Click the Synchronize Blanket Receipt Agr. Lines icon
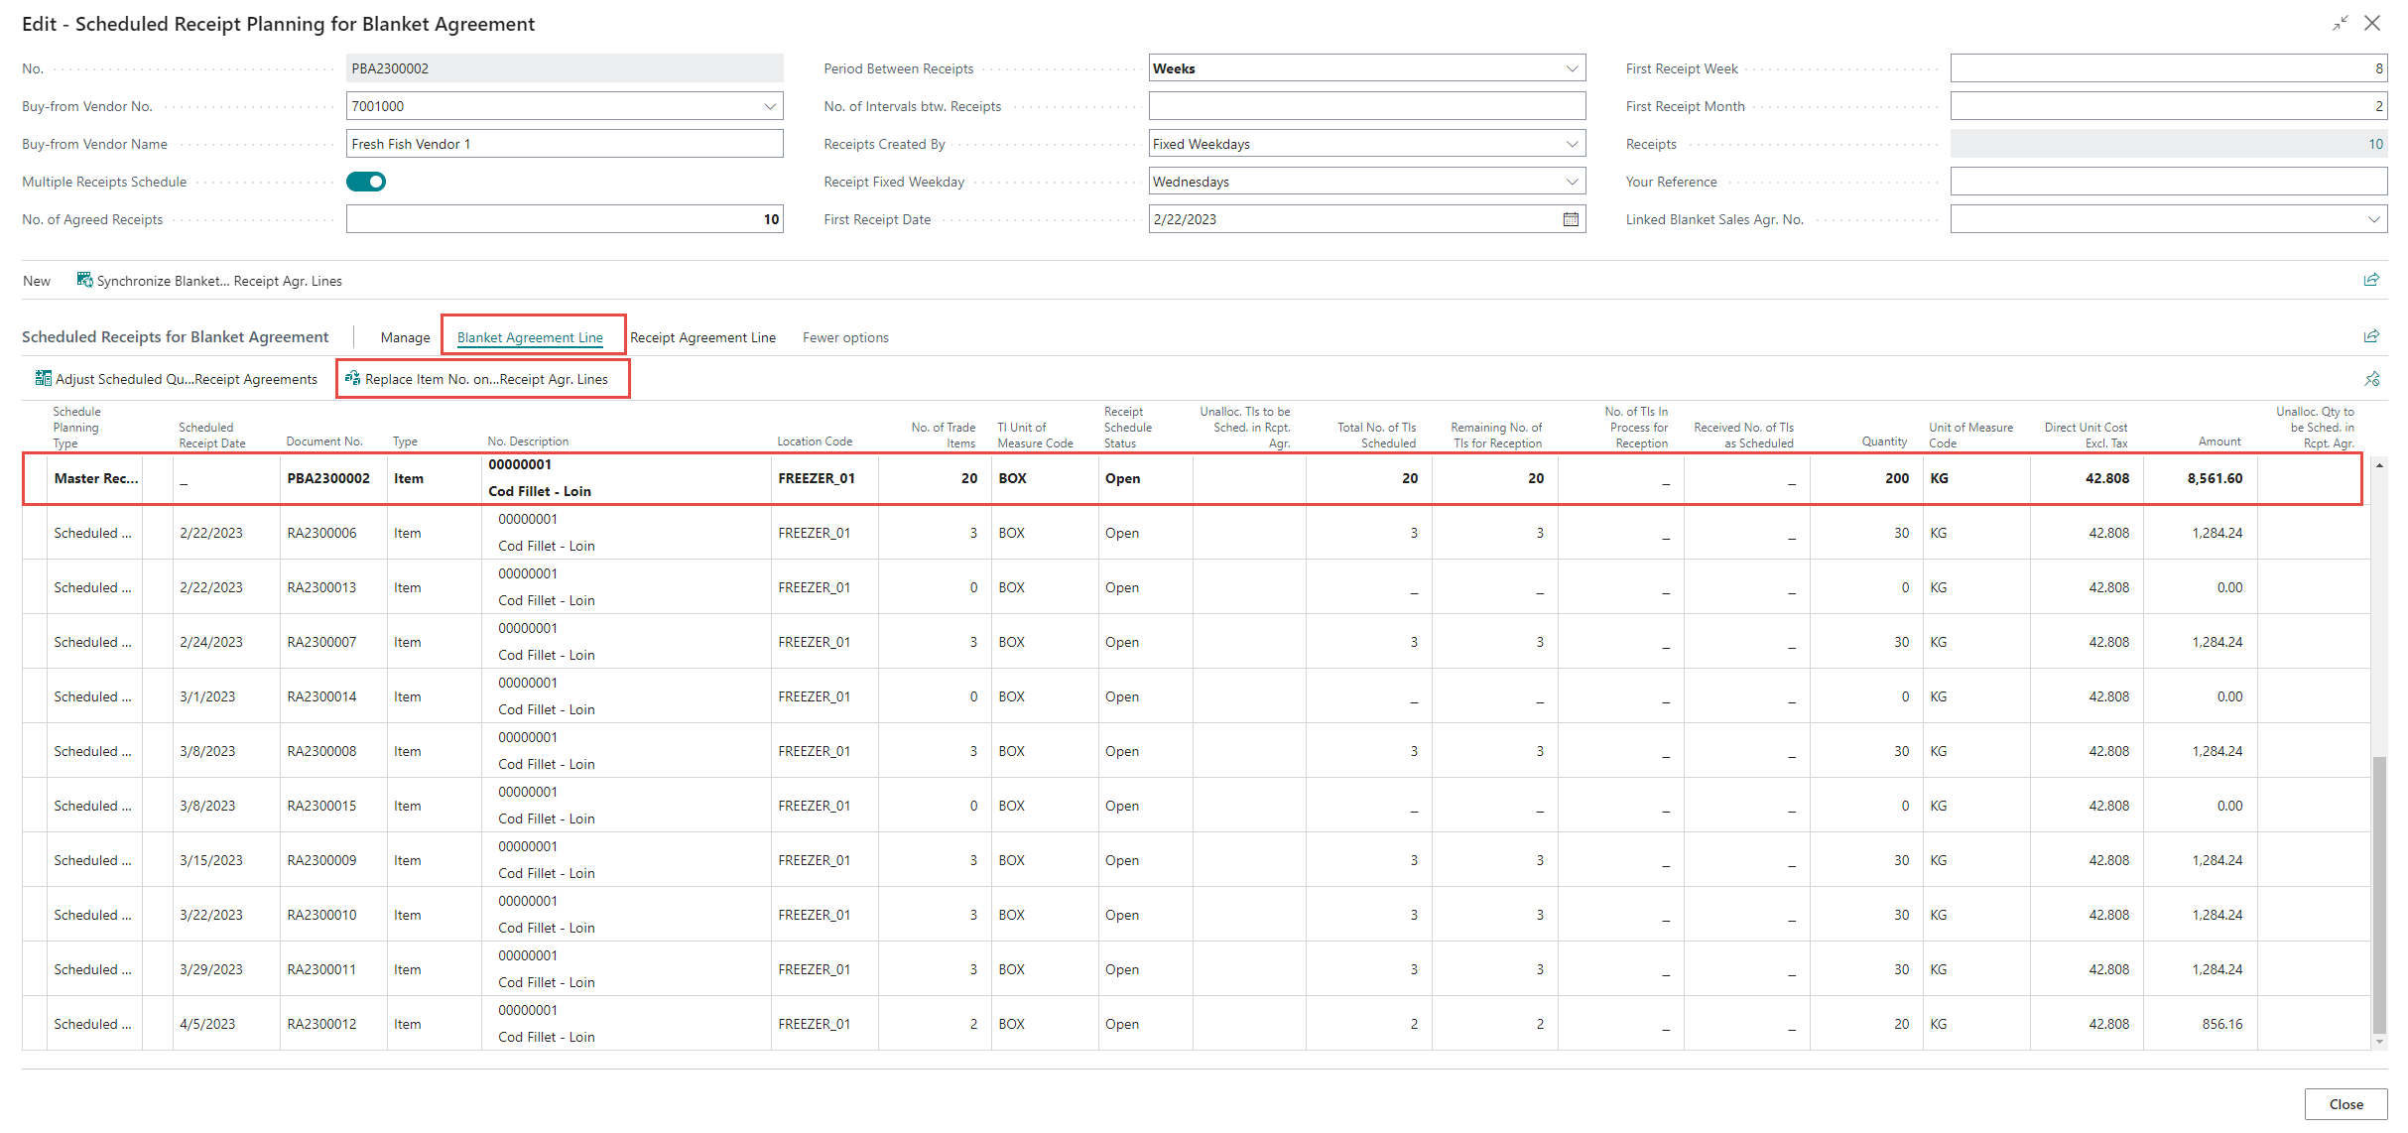 [x=84, y=280]
